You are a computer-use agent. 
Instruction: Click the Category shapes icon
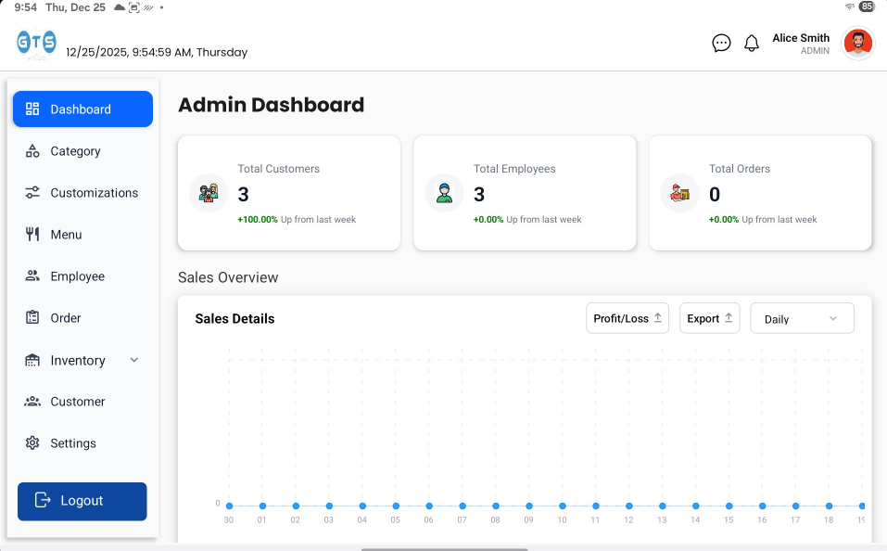[32, 150]
